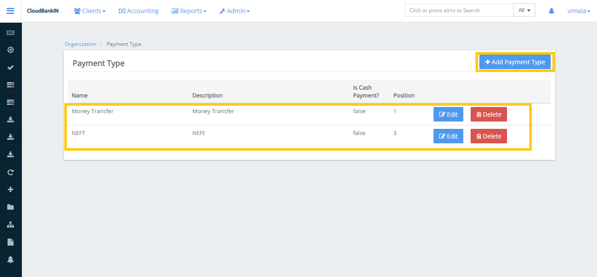Select the keyboard shortcuts icon in sidebar
This screenshot has width=597, height=277.
10,32
